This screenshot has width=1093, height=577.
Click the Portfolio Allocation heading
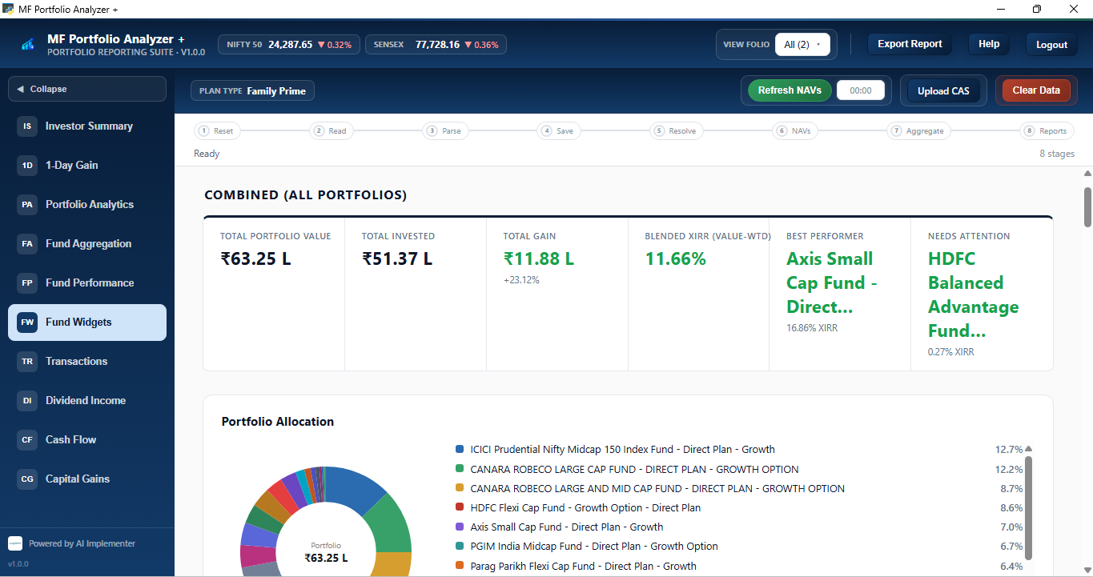point(278,422)
